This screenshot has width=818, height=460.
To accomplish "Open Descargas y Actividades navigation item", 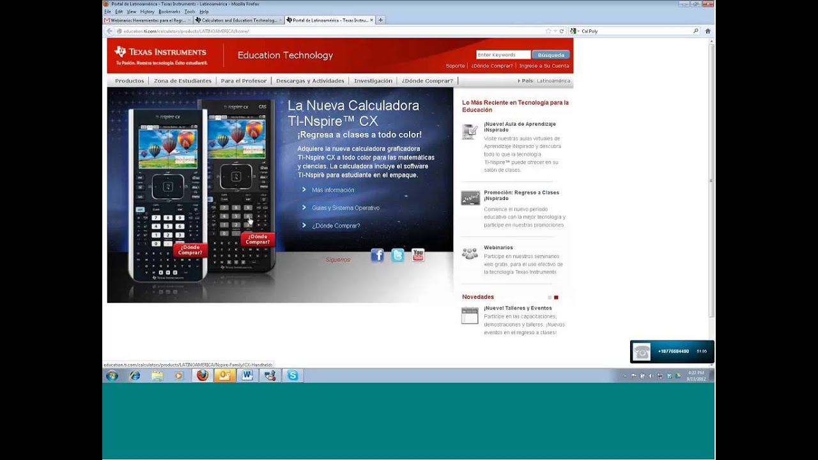I will click(x=310, y=81).
